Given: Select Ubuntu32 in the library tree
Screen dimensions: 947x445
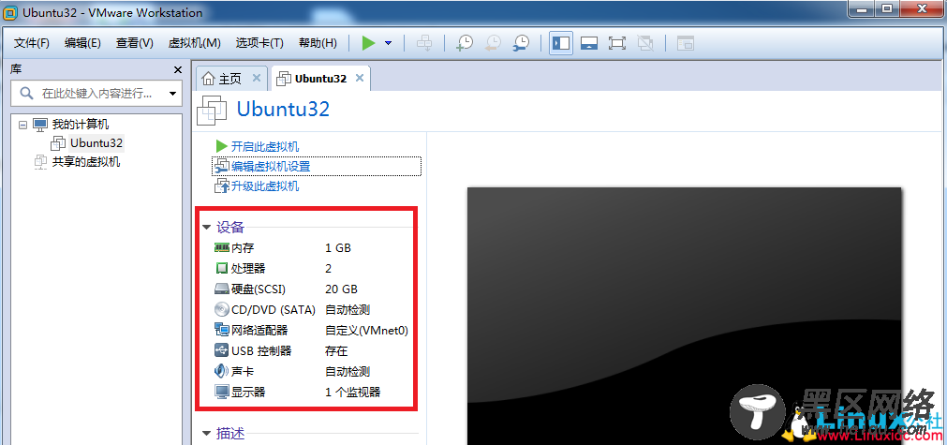Looking at the screenshot, I should [96, 143].
